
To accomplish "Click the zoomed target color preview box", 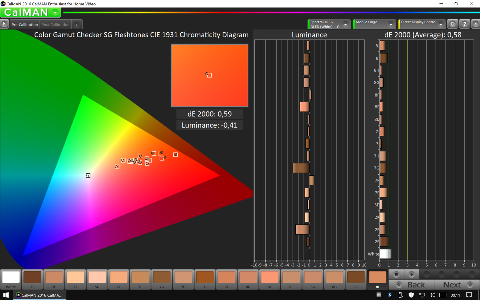I will 209,75.
